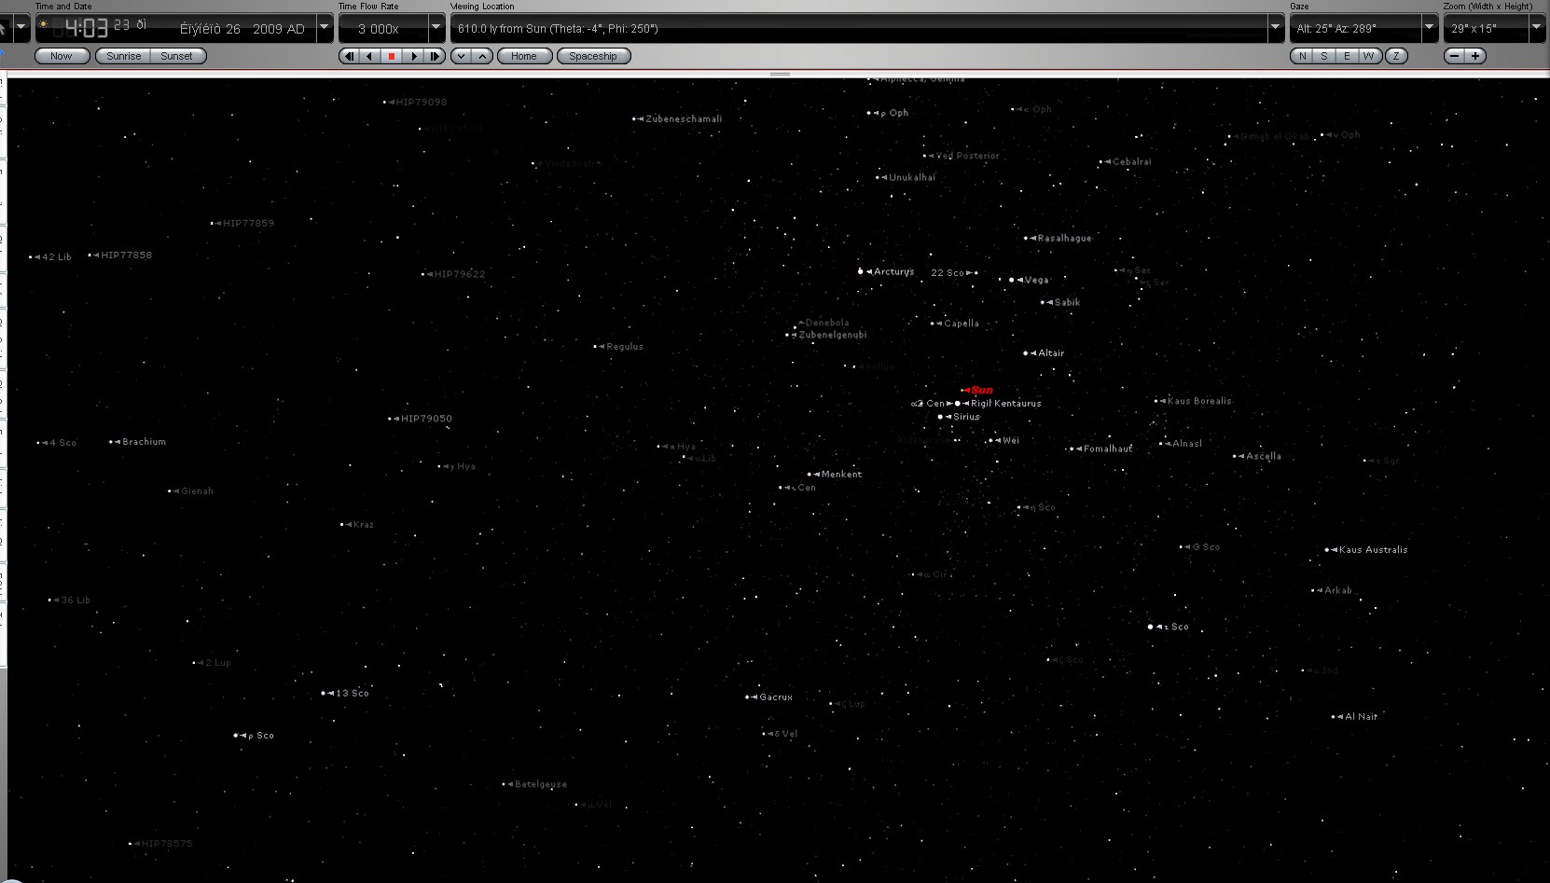
Task: Click the toolbar collapse grip below controls
Action: pyautogui.click(x=781, y=74)
